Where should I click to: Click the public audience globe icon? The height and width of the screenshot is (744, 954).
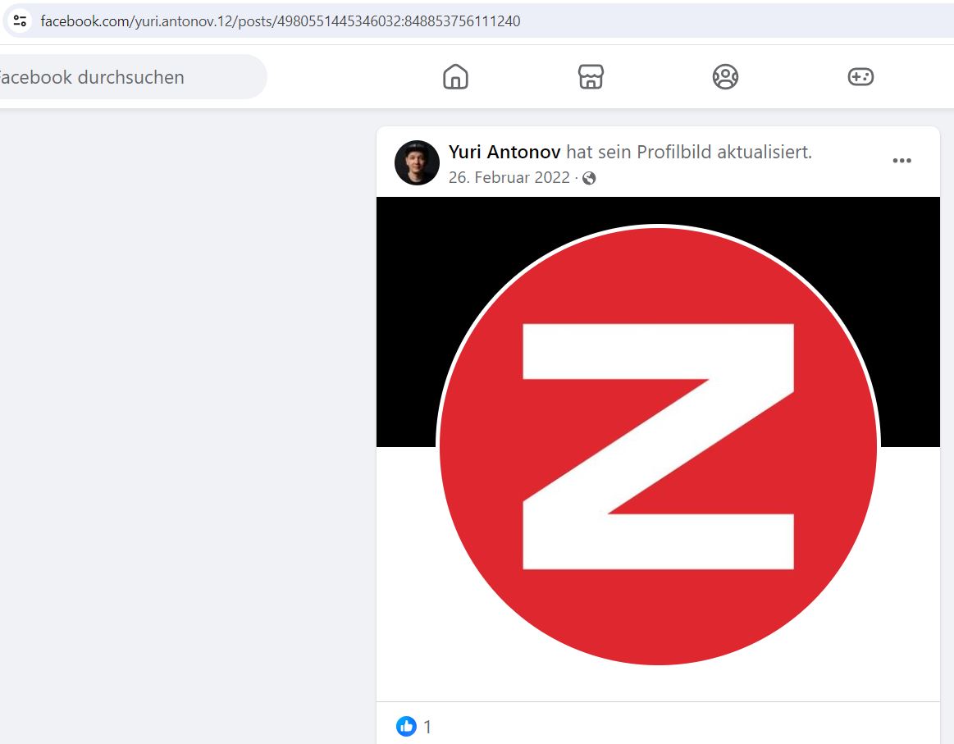(x=589, y=178)
